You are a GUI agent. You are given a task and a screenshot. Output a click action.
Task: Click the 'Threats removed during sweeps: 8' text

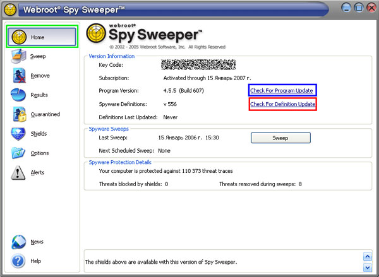[x=260, y=184]
